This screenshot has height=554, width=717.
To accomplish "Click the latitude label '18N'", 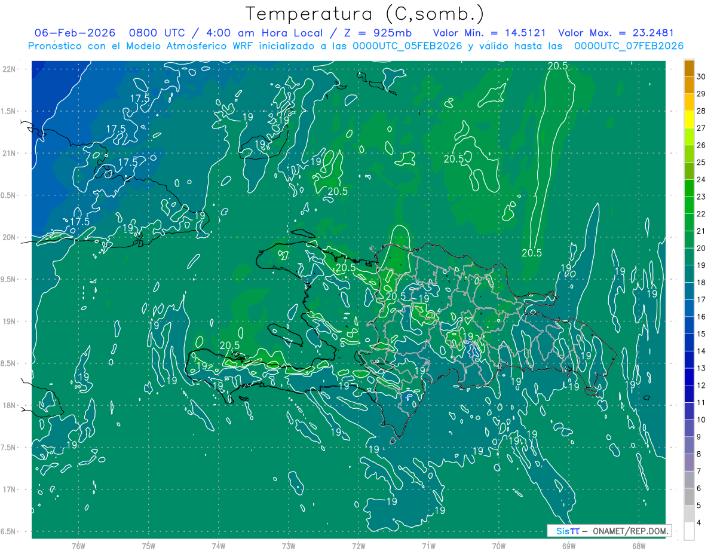I will click(x=9, y=405).
